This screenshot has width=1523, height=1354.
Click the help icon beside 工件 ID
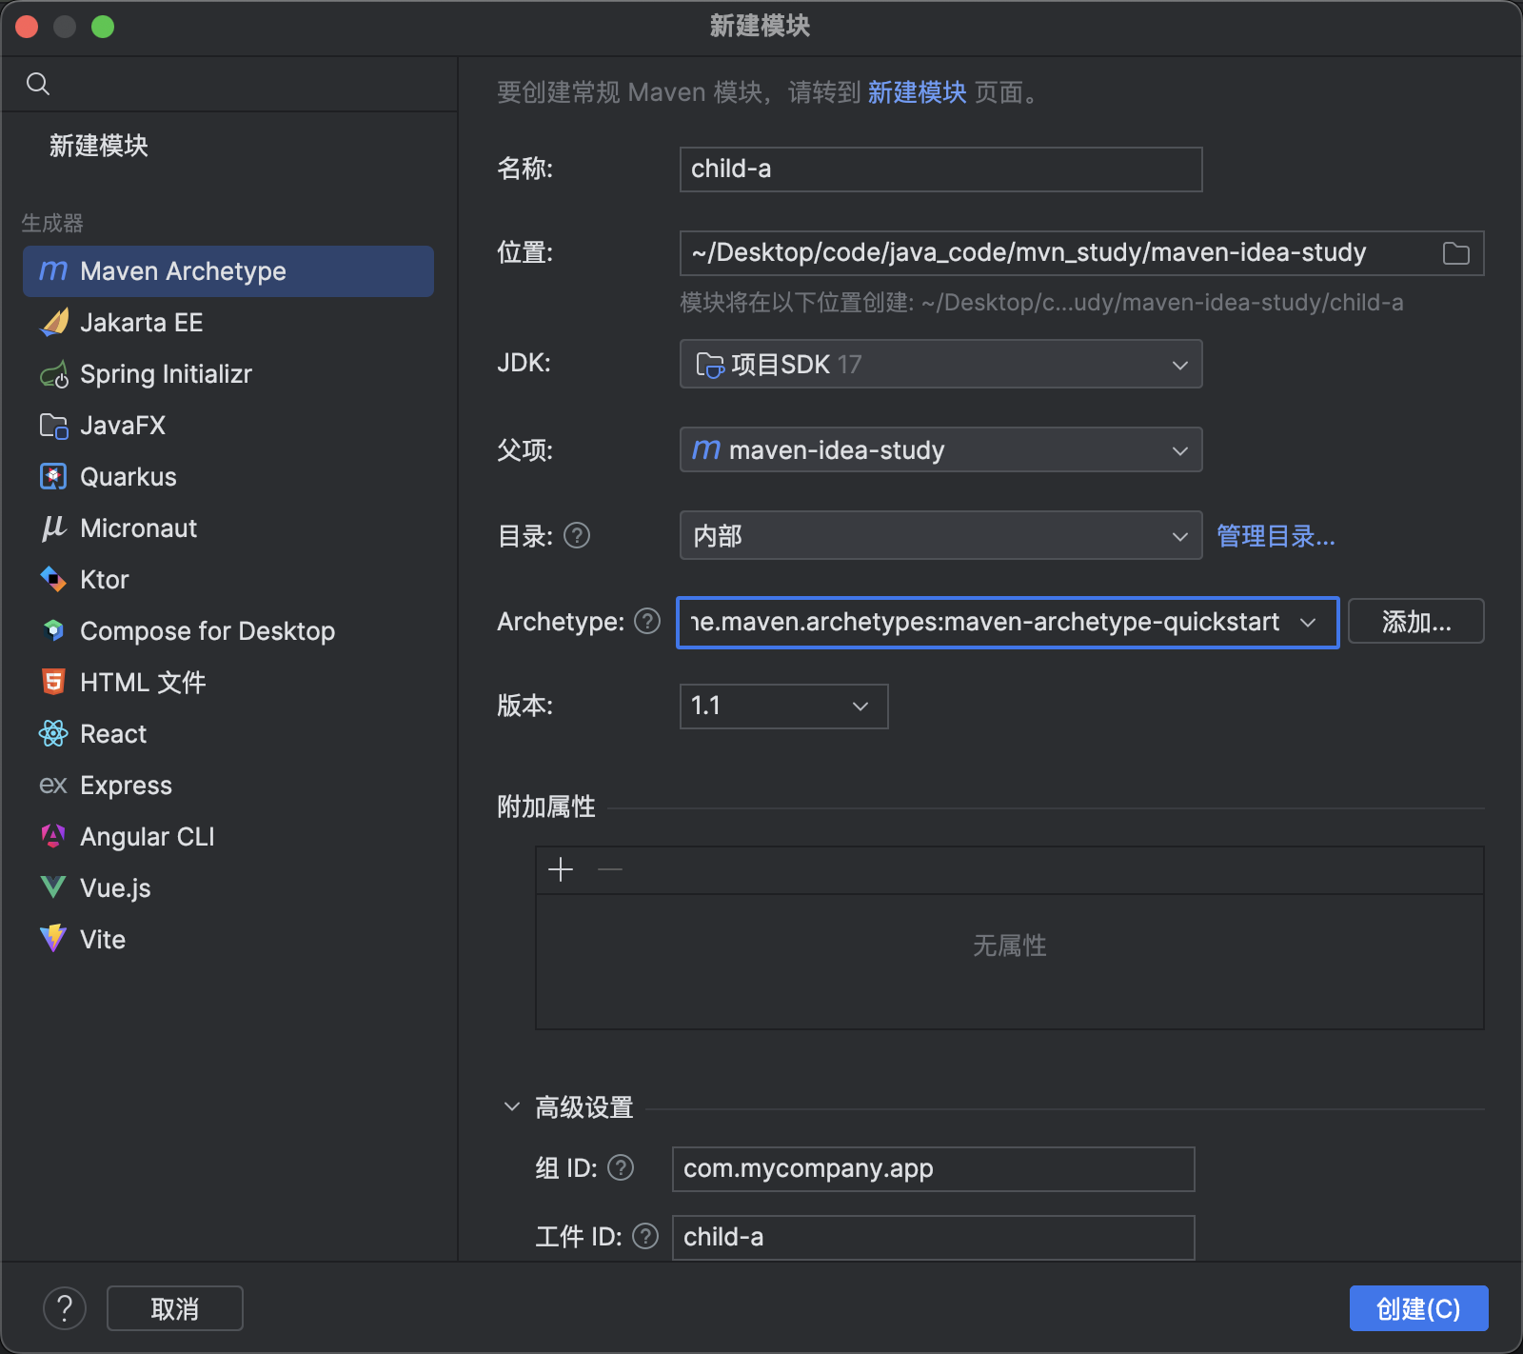645,1236
